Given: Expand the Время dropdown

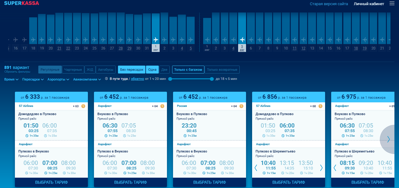Looking at the screenshot, I should 11,79.
